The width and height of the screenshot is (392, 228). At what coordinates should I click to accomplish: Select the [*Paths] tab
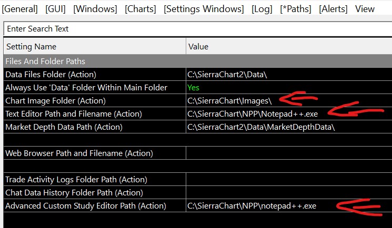pyautogui.click(x=297, y=9)
